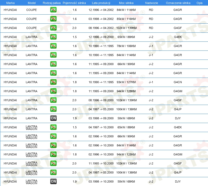
Task: Click RD body code in G4GF row
Action: click(x=151, y=28)
